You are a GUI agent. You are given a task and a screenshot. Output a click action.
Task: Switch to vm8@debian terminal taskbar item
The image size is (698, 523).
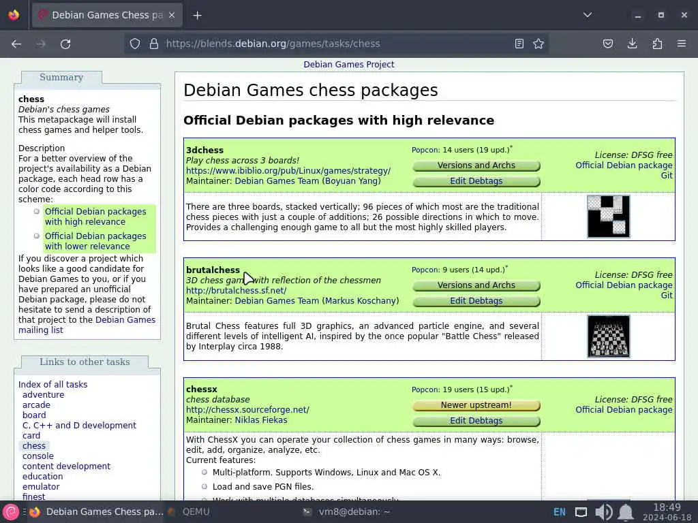(346, 512)
